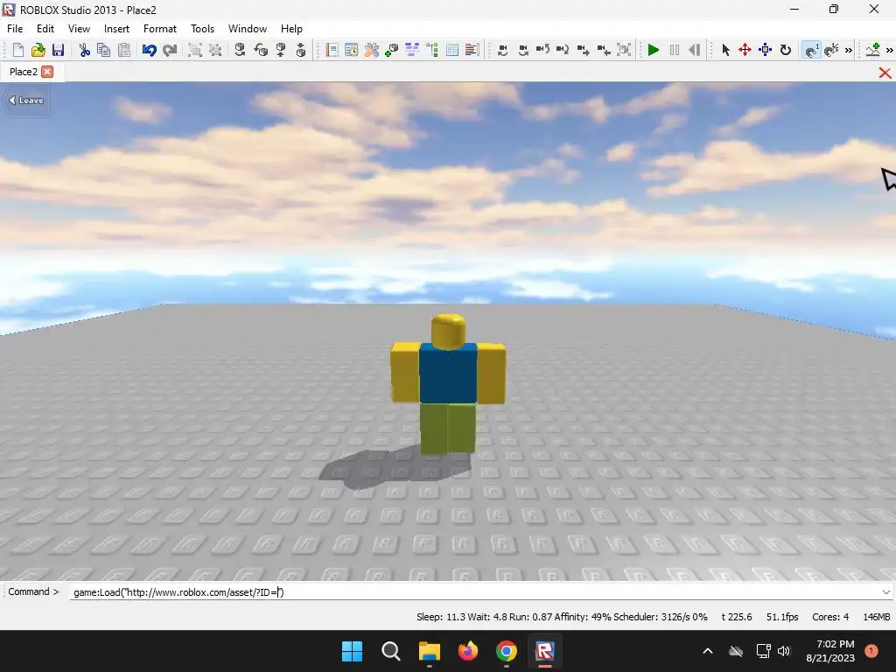This screenshot has height=672, width=896.
Task: Close the Place2 tab with red X
Action: click(47, 72)
